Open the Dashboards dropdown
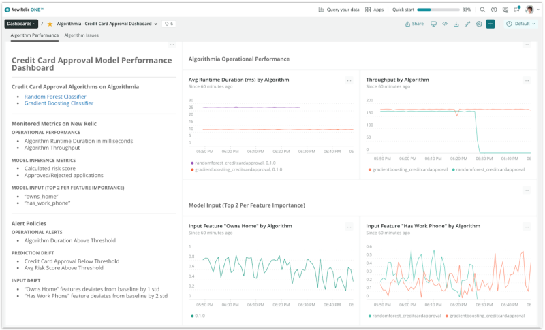This screenshot has height=330, width=545. [21, 24]
